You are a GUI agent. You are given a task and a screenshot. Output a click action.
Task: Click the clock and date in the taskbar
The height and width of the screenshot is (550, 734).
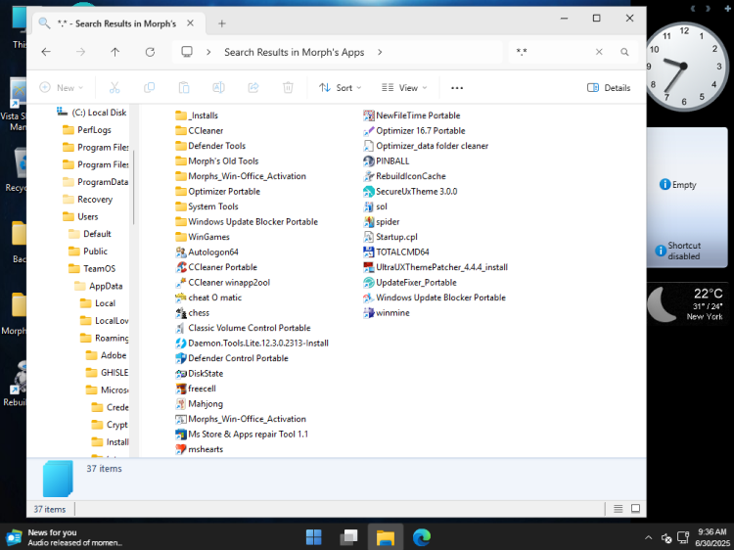[712, 537]
